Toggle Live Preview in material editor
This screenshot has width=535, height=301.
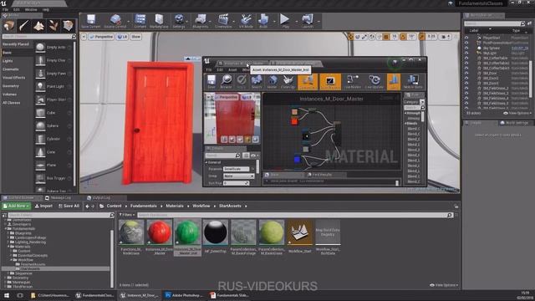pos(330,82)
